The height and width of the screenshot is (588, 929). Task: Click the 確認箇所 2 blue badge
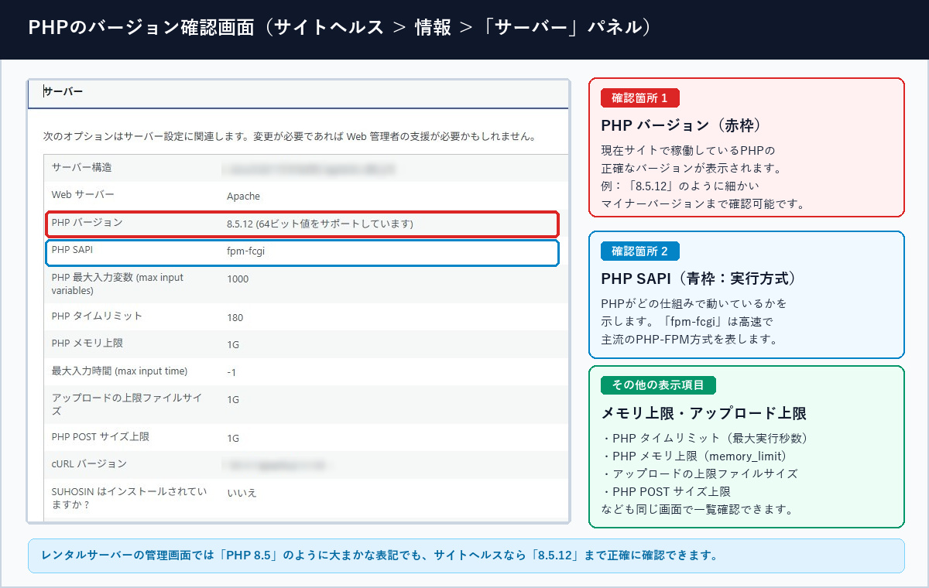tap(640, 251)
